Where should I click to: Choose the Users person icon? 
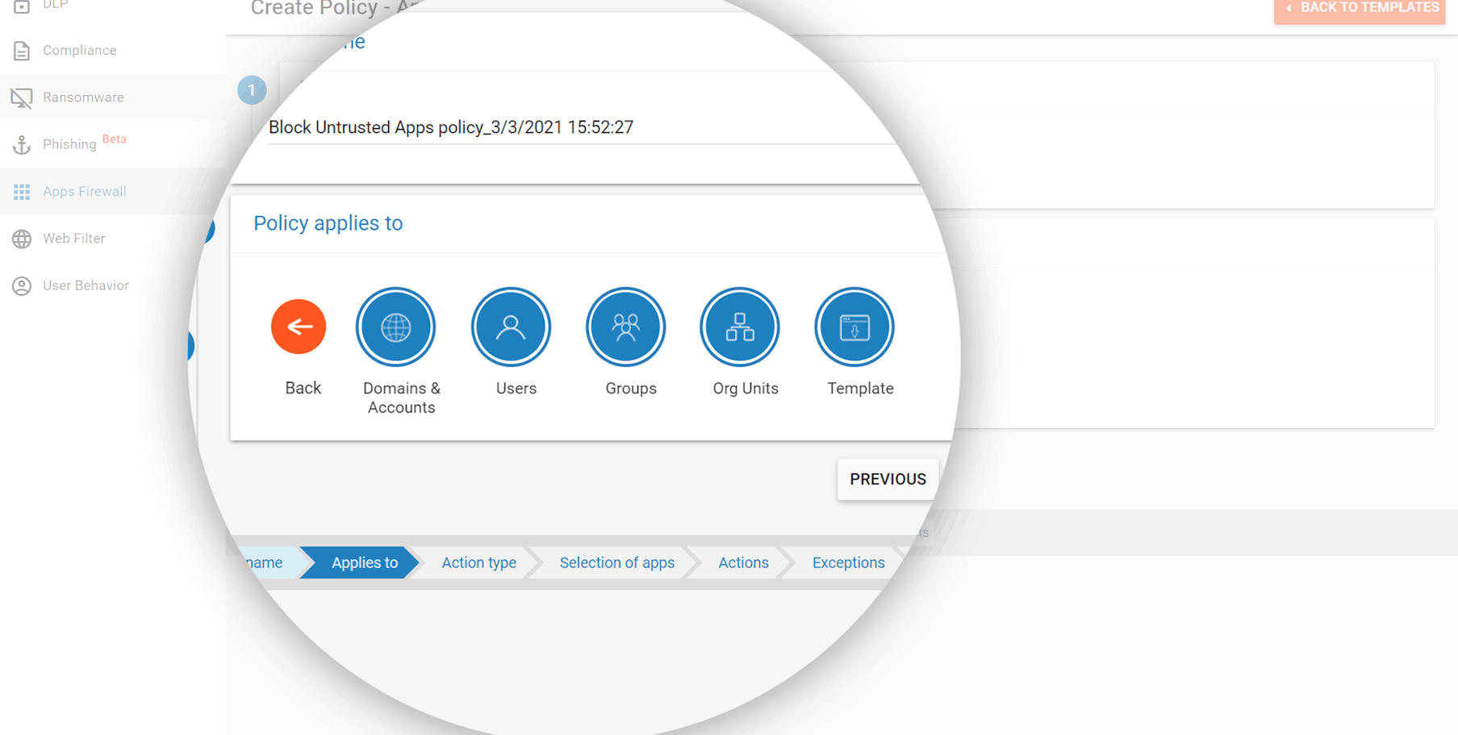click(511, 327)
